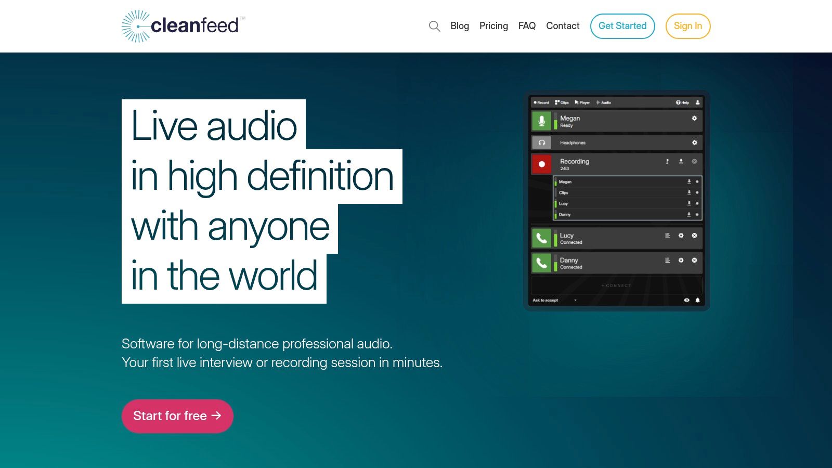Click the Headphones monitoring icon
The image size is (832, 468).
(x=541, y=142)
